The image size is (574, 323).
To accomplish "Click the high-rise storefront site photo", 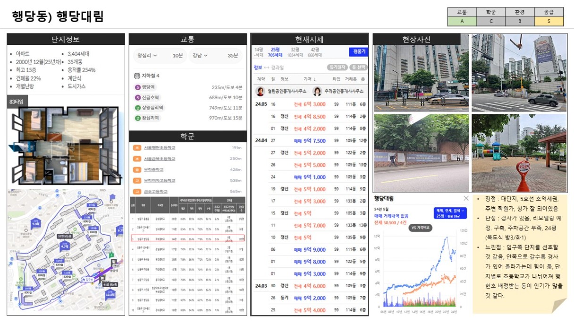I will [x=421, y=72].
